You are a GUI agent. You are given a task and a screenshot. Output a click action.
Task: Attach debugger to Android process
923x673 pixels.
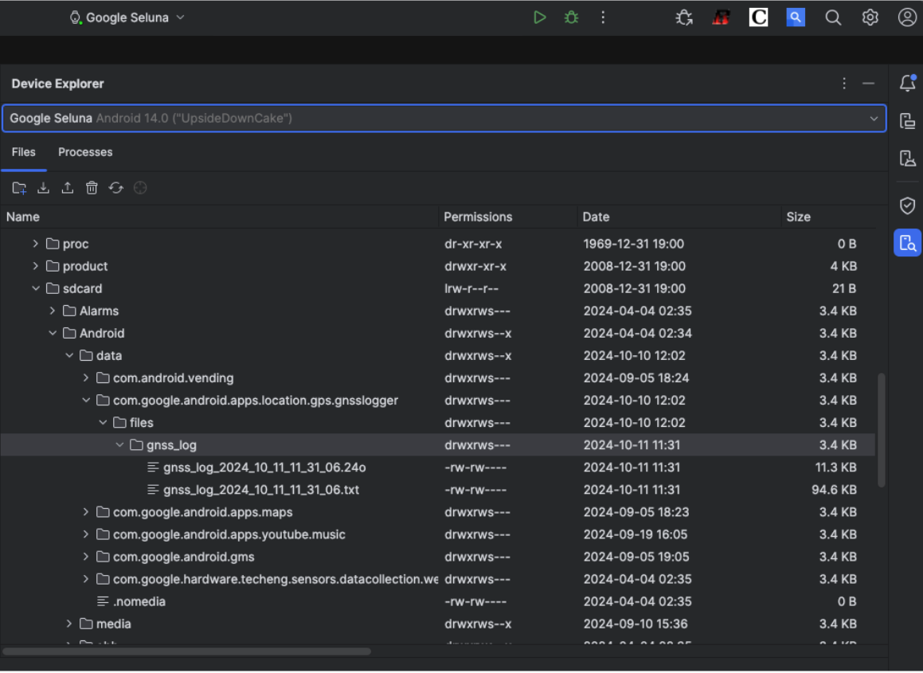[x=683, y=17]
